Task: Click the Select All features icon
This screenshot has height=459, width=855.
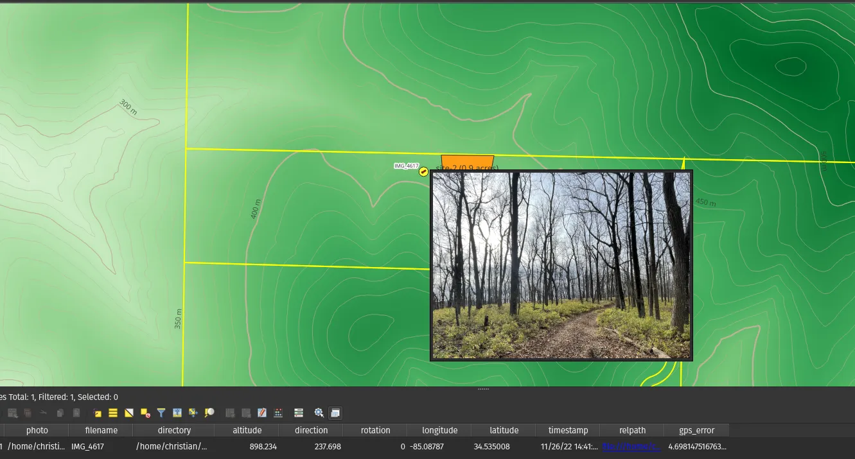Action: click(x=113, y=413)
